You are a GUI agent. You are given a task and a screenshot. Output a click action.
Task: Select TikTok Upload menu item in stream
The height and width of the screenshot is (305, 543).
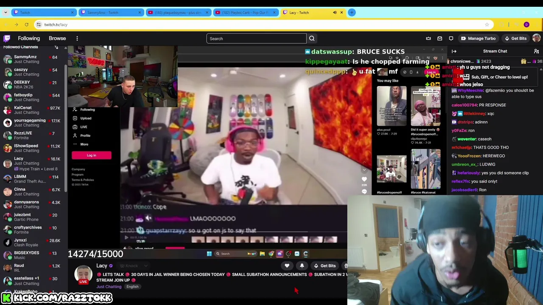pos(86,118)
